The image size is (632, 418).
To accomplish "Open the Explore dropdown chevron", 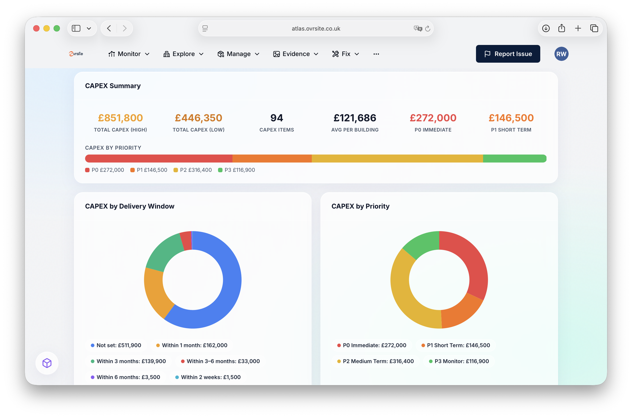I will tap(201, 54).
